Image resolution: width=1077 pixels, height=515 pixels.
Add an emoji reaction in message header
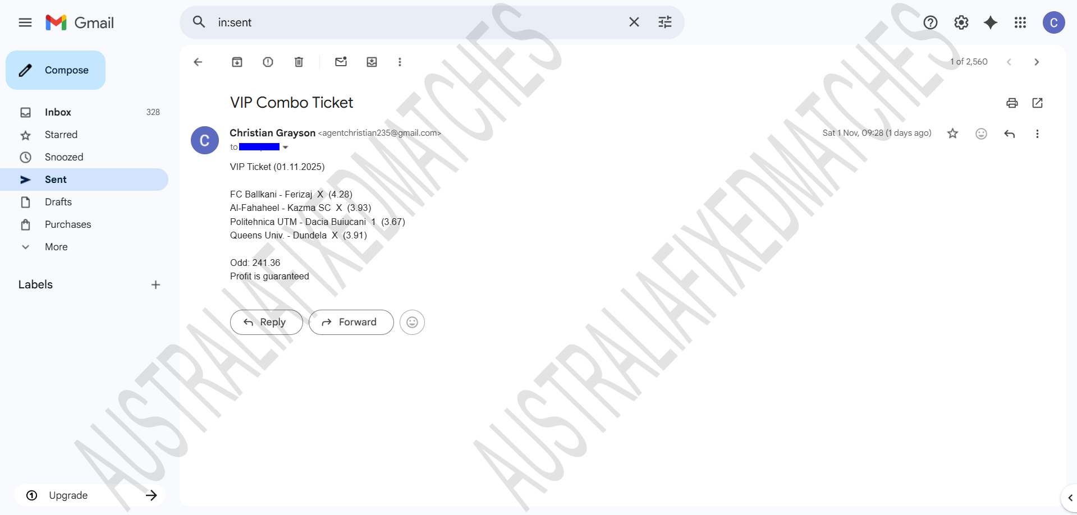tap(981, 134)
